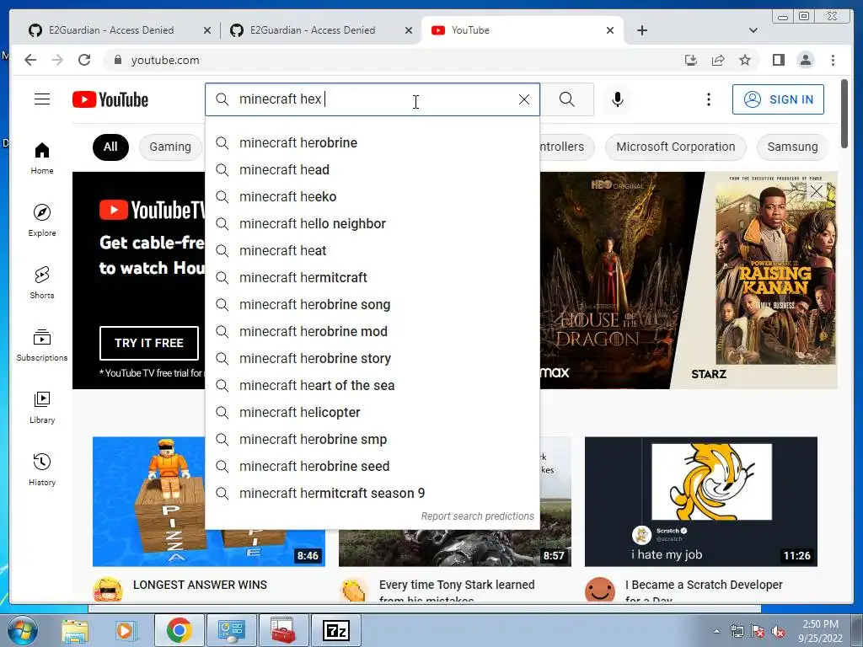Choose suggestion minecraft head
This screenshot has height=647, width=863.
(x=372, y=170)
